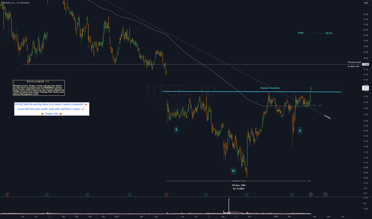Screen dimensions: 372x219
Task: Select the DISCLAIMER text box
Action: [39, 88]
